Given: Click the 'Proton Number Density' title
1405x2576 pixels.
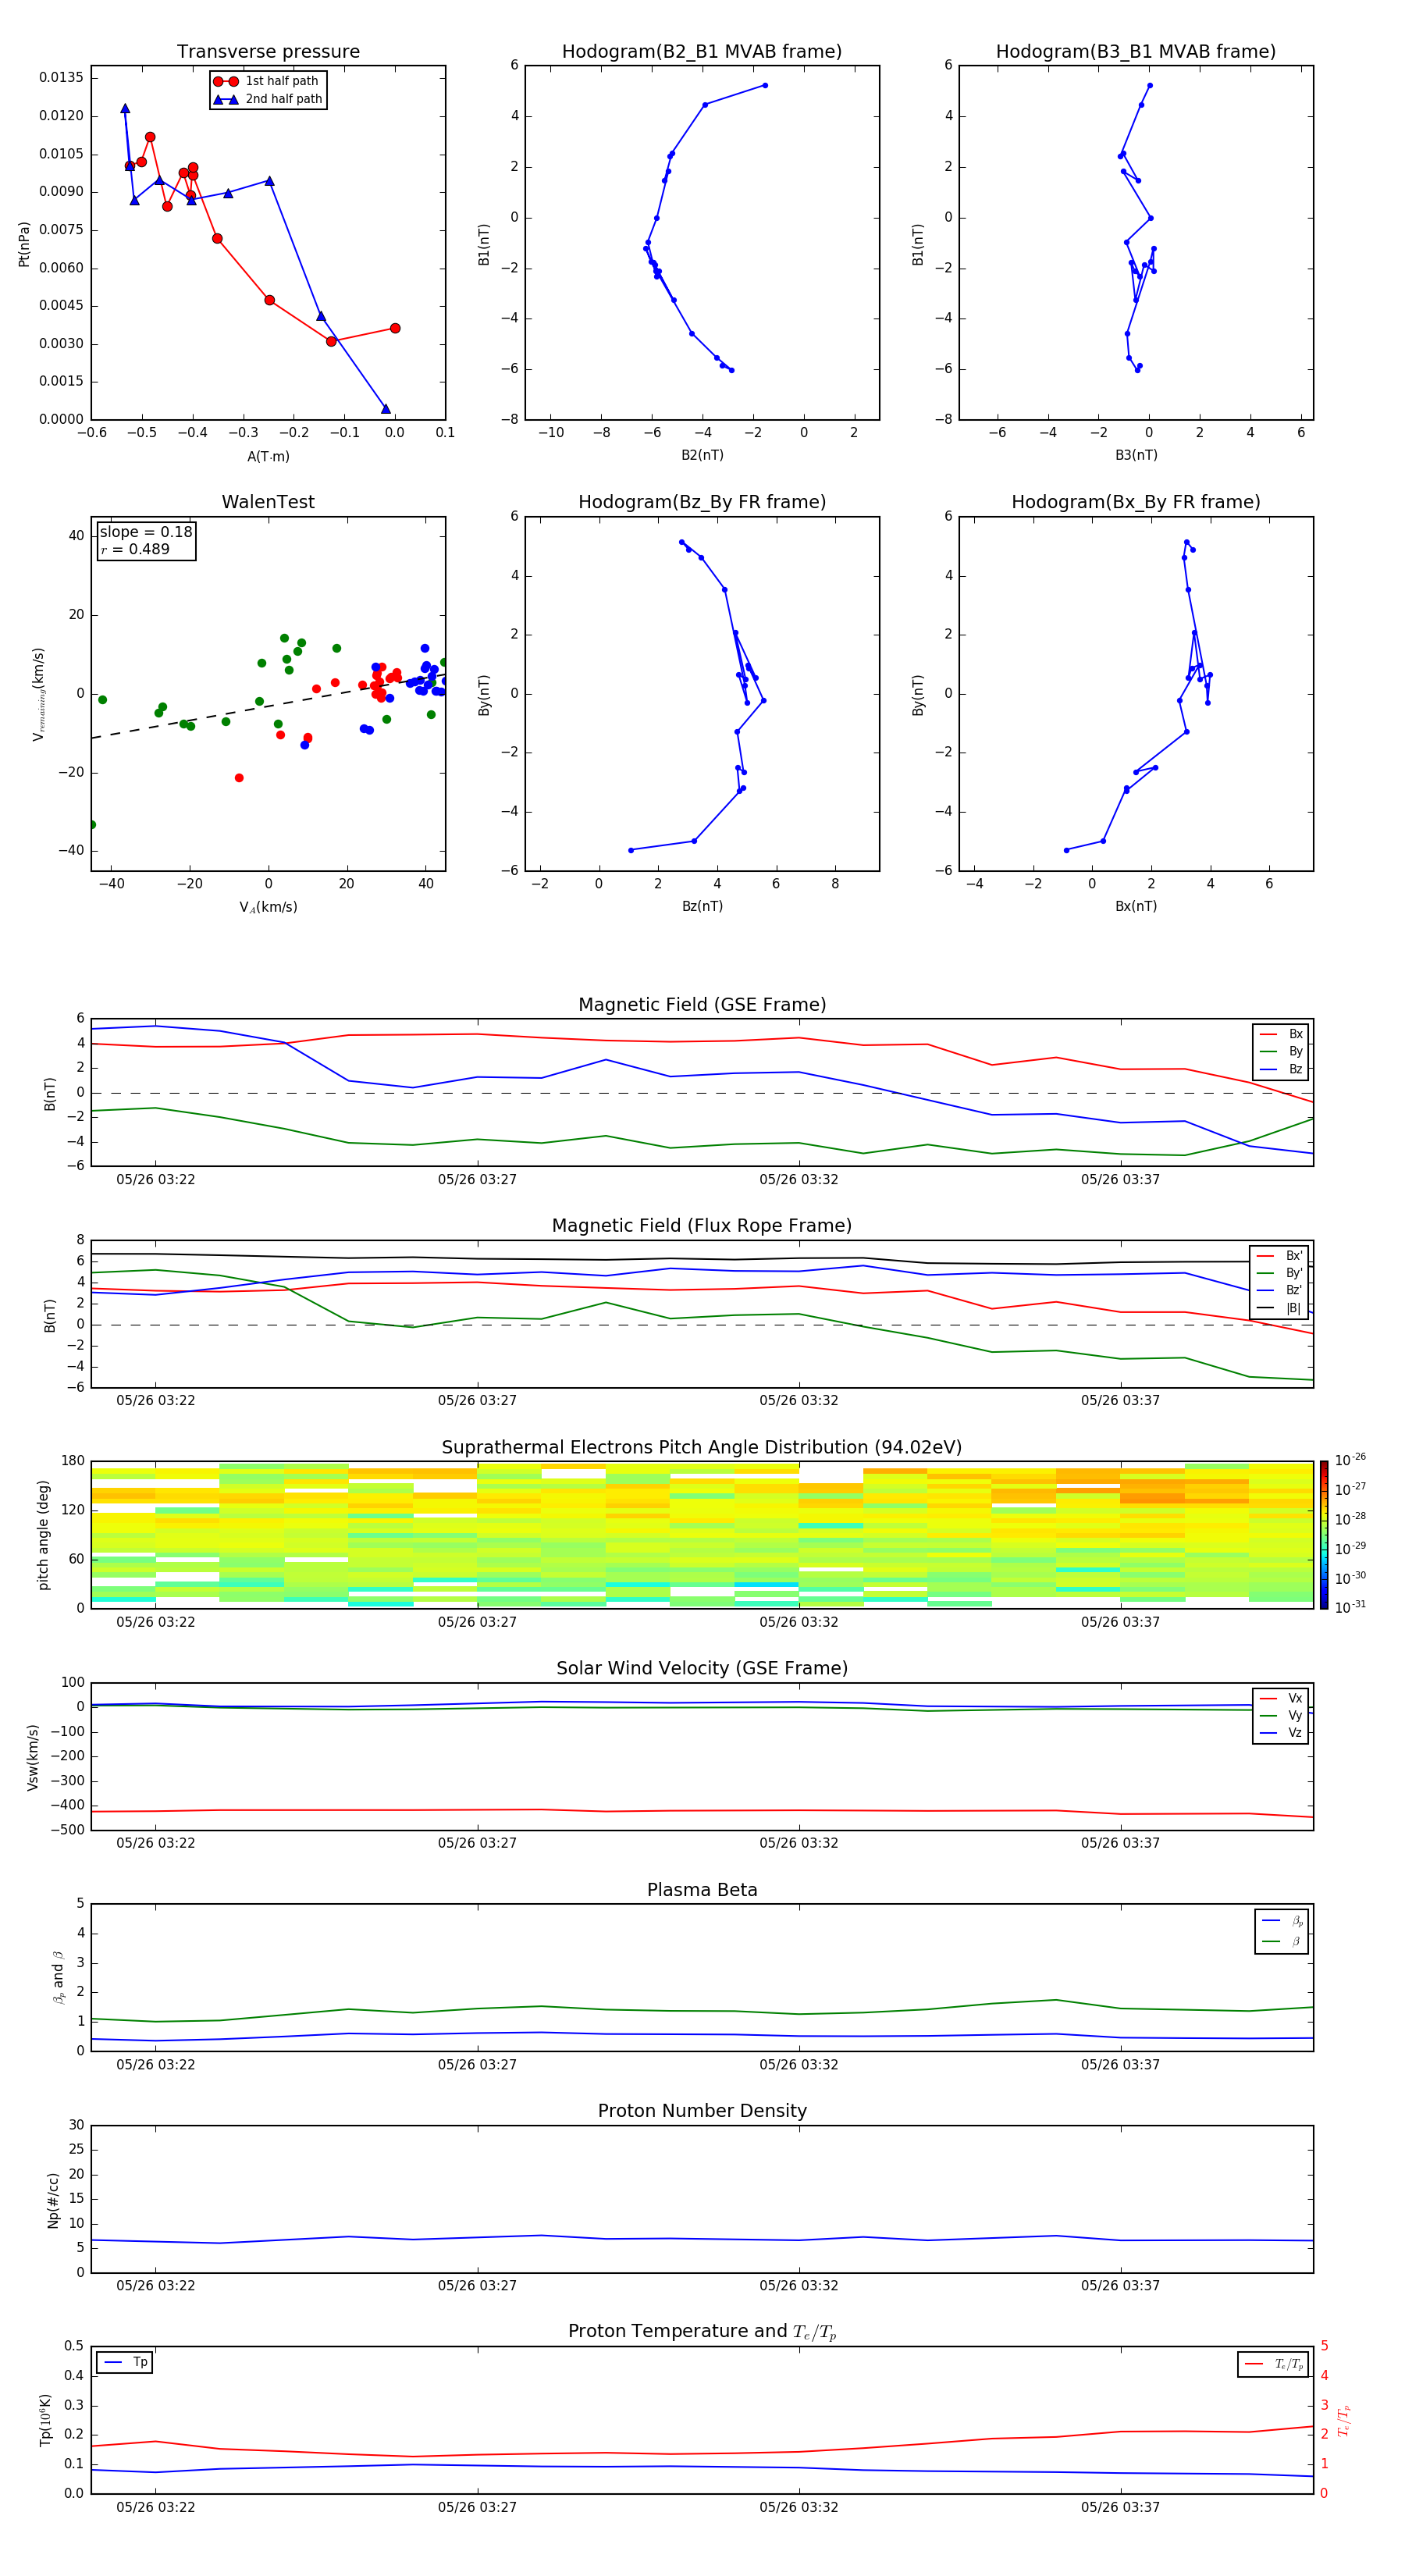Looking at the screenshot, I should [702, 2111].
